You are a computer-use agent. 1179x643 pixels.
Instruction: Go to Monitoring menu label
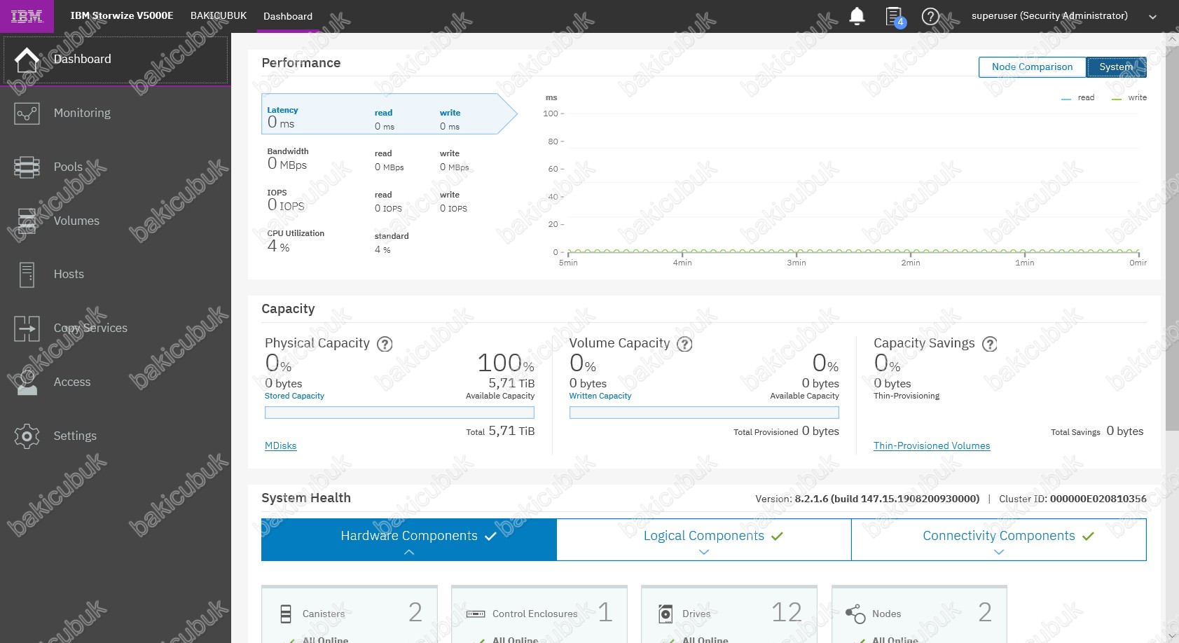coord(82,113)
